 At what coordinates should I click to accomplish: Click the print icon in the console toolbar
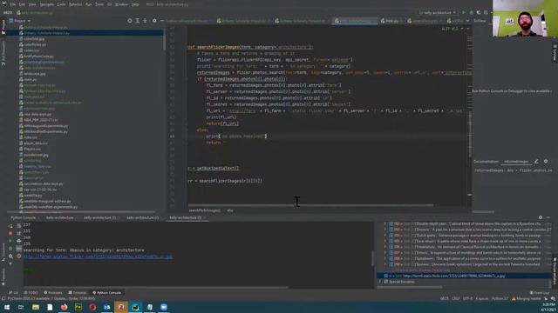tap(19, 241)
